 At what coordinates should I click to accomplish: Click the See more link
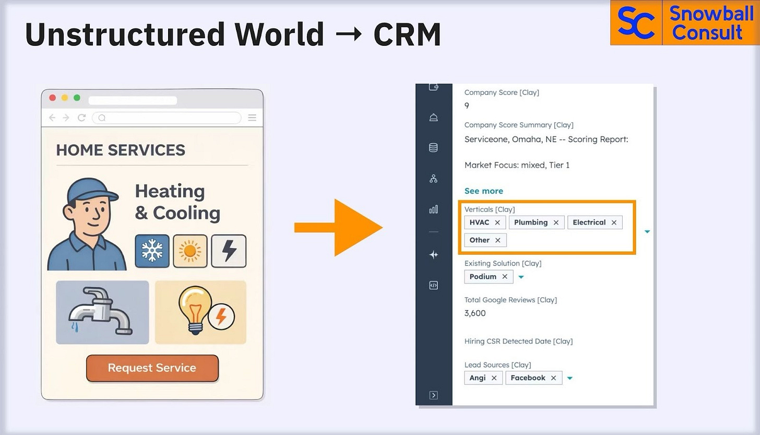click(x=484, y=191)
